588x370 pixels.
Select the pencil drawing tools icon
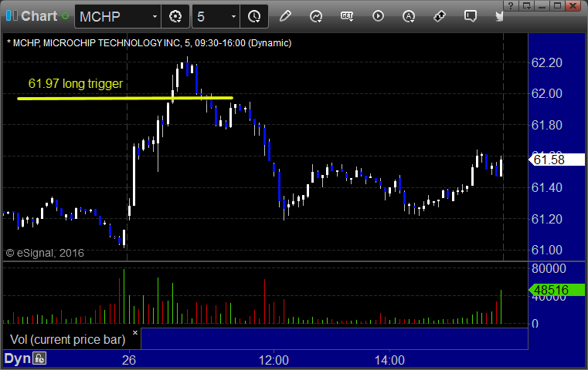[x=285, y=16]
